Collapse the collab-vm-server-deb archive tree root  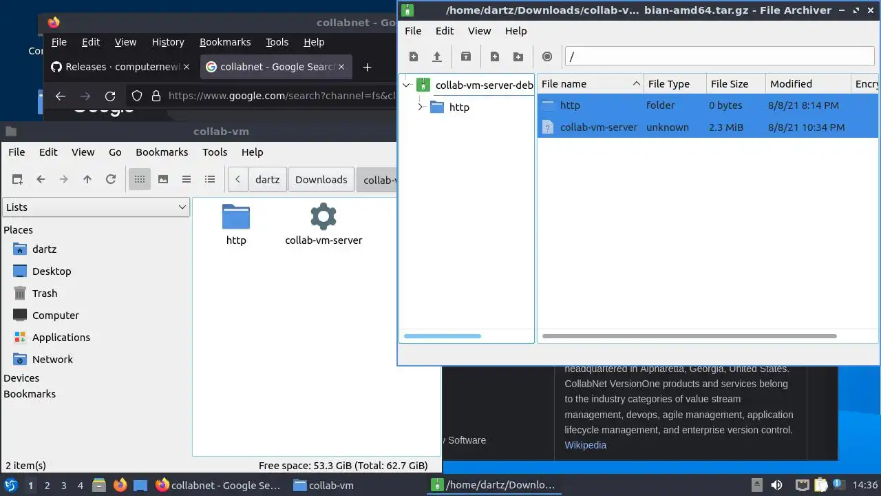pos(407,85)
